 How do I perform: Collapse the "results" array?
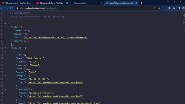point(5,48)
